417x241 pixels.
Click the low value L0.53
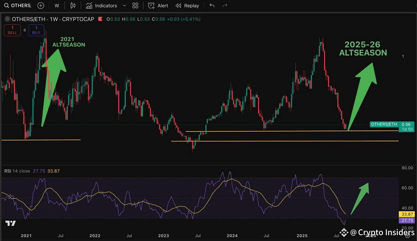[143, 19]
